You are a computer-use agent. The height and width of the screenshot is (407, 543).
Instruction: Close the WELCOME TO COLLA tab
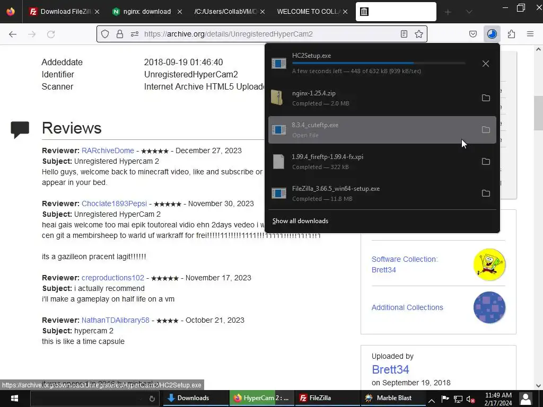(345, 12)
